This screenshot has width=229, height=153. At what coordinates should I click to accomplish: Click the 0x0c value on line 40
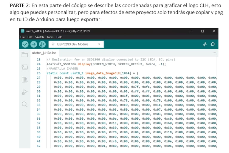[168, 137]
